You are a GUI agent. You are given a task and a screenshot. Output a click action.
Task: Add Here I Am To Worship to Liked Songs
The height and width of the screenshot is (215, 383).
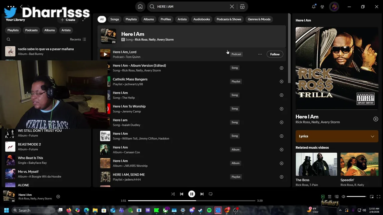tap(281, 109)
